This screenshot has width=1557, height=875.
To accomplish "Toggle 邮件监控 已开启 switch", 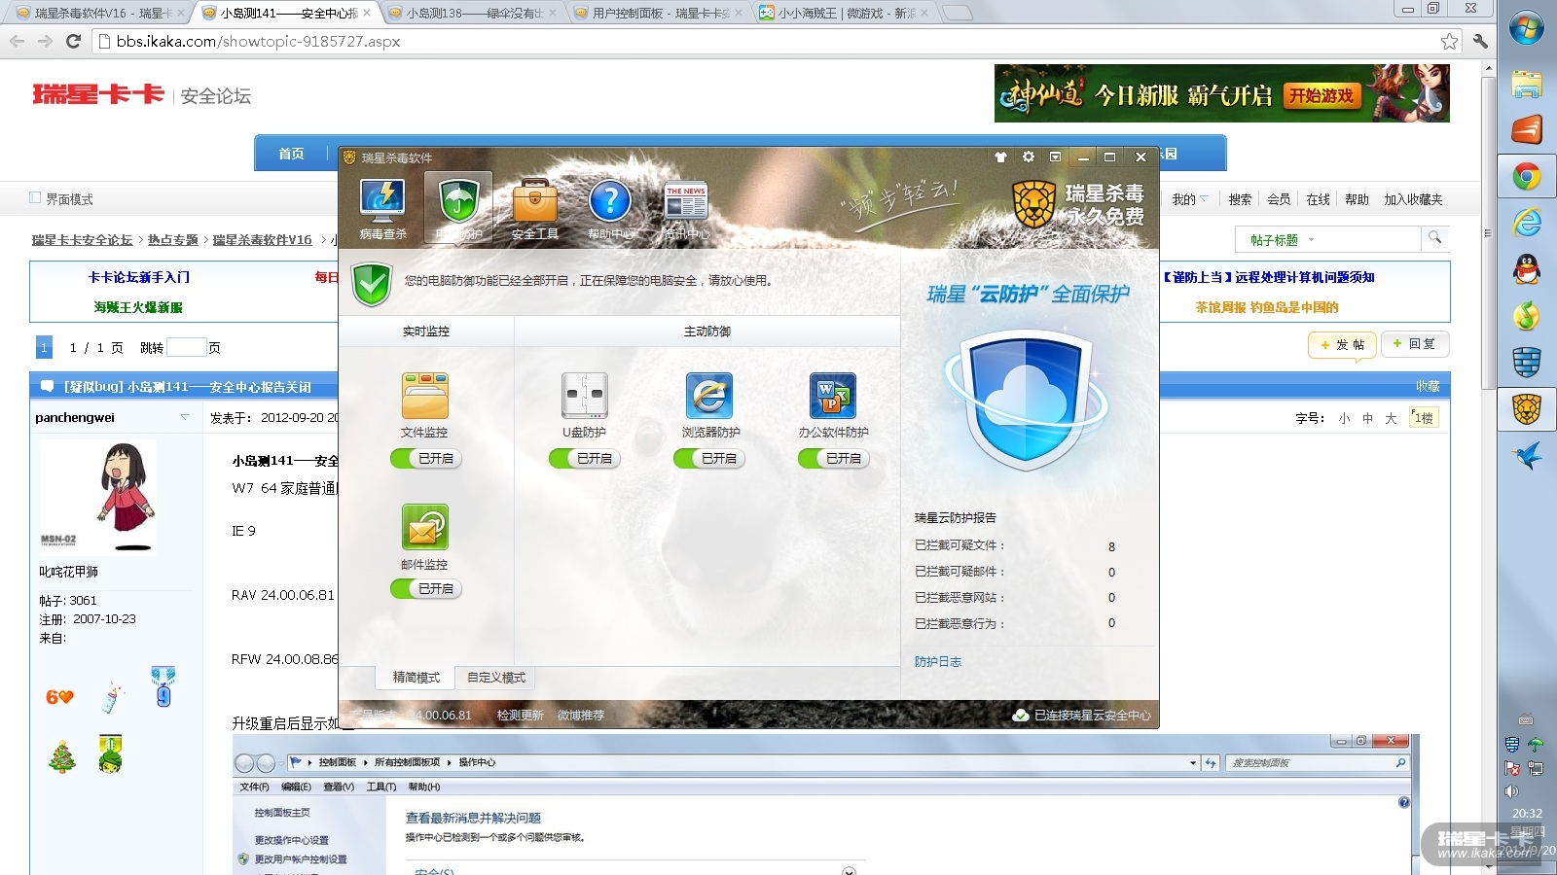I will coord(425,588).
